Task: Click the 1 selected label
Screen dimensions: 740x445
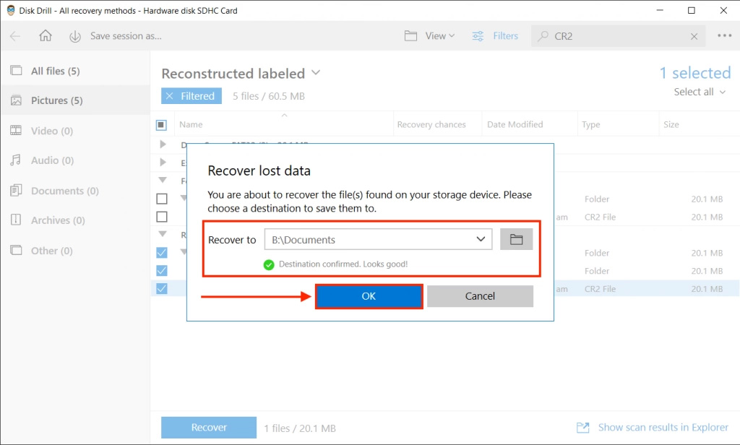Action: (x=695, y=73)
